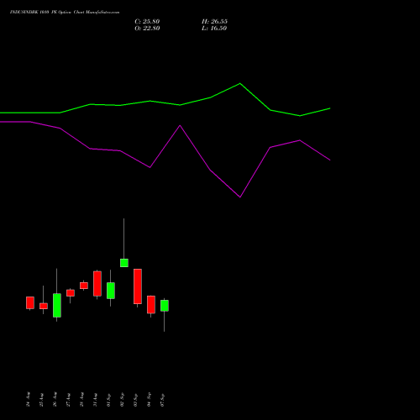Click the green candlestick for 26 Aug
Screen dimensions: 420x420
coord(57,305)
